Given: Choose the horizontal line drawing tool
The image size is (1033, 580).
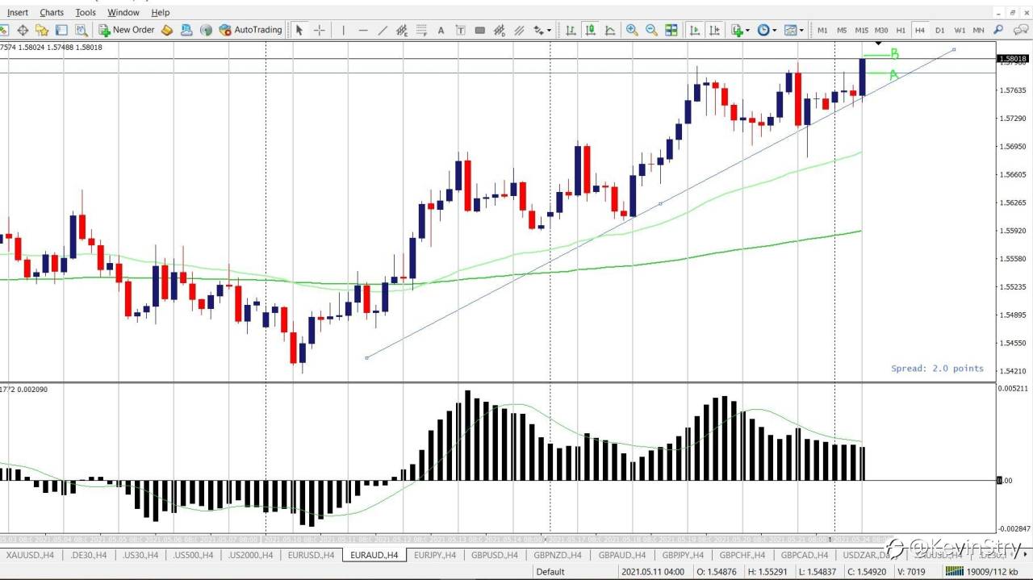Looking at the screenshot, I should click(x=363, y=30).
